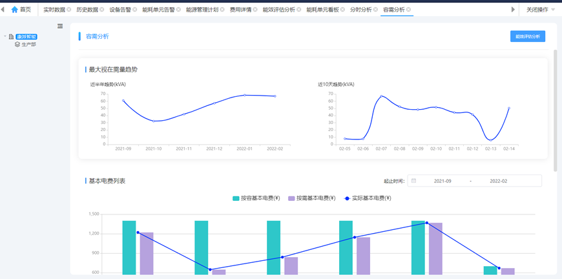This screenshot has width=562, height=279.
Task: Close the 容需分析 tab
Action: (409, 10)
